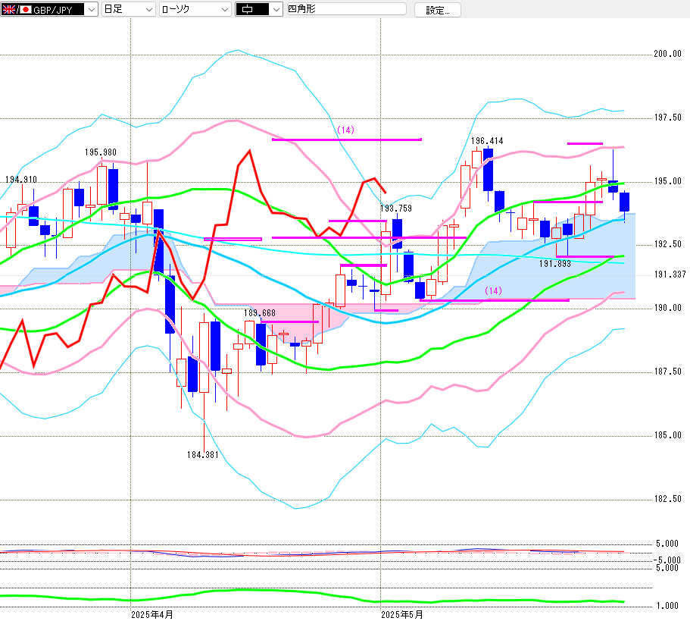
Task: Click the 193.759 price label
Action: (x=395, y=209)
